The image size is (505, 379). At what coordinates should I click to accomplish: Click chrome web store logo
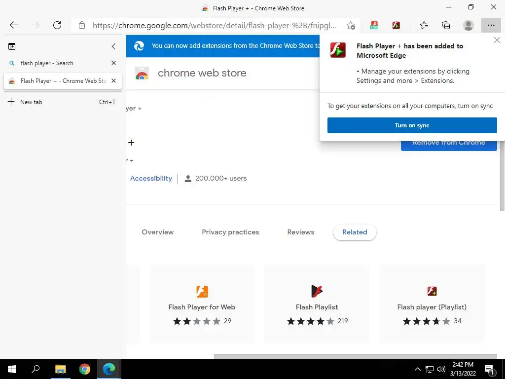(142, 73)
